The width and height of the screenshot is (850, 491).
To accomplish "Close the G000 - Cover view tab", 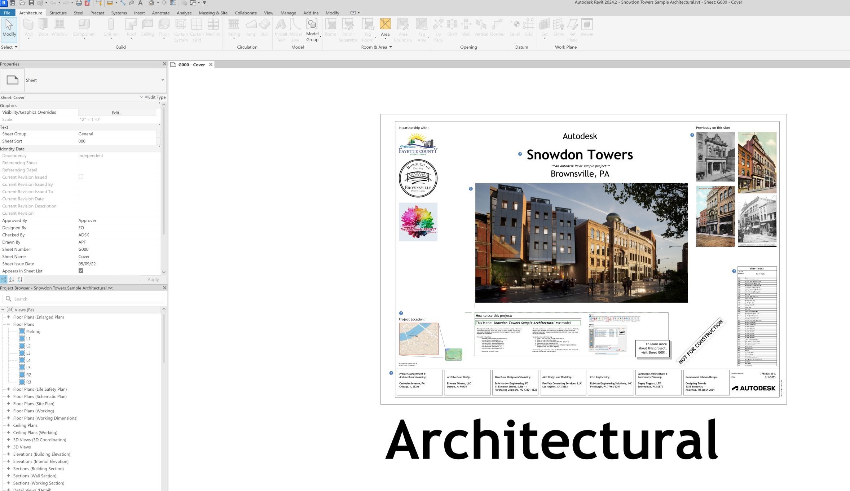I will tap(211, 65).
